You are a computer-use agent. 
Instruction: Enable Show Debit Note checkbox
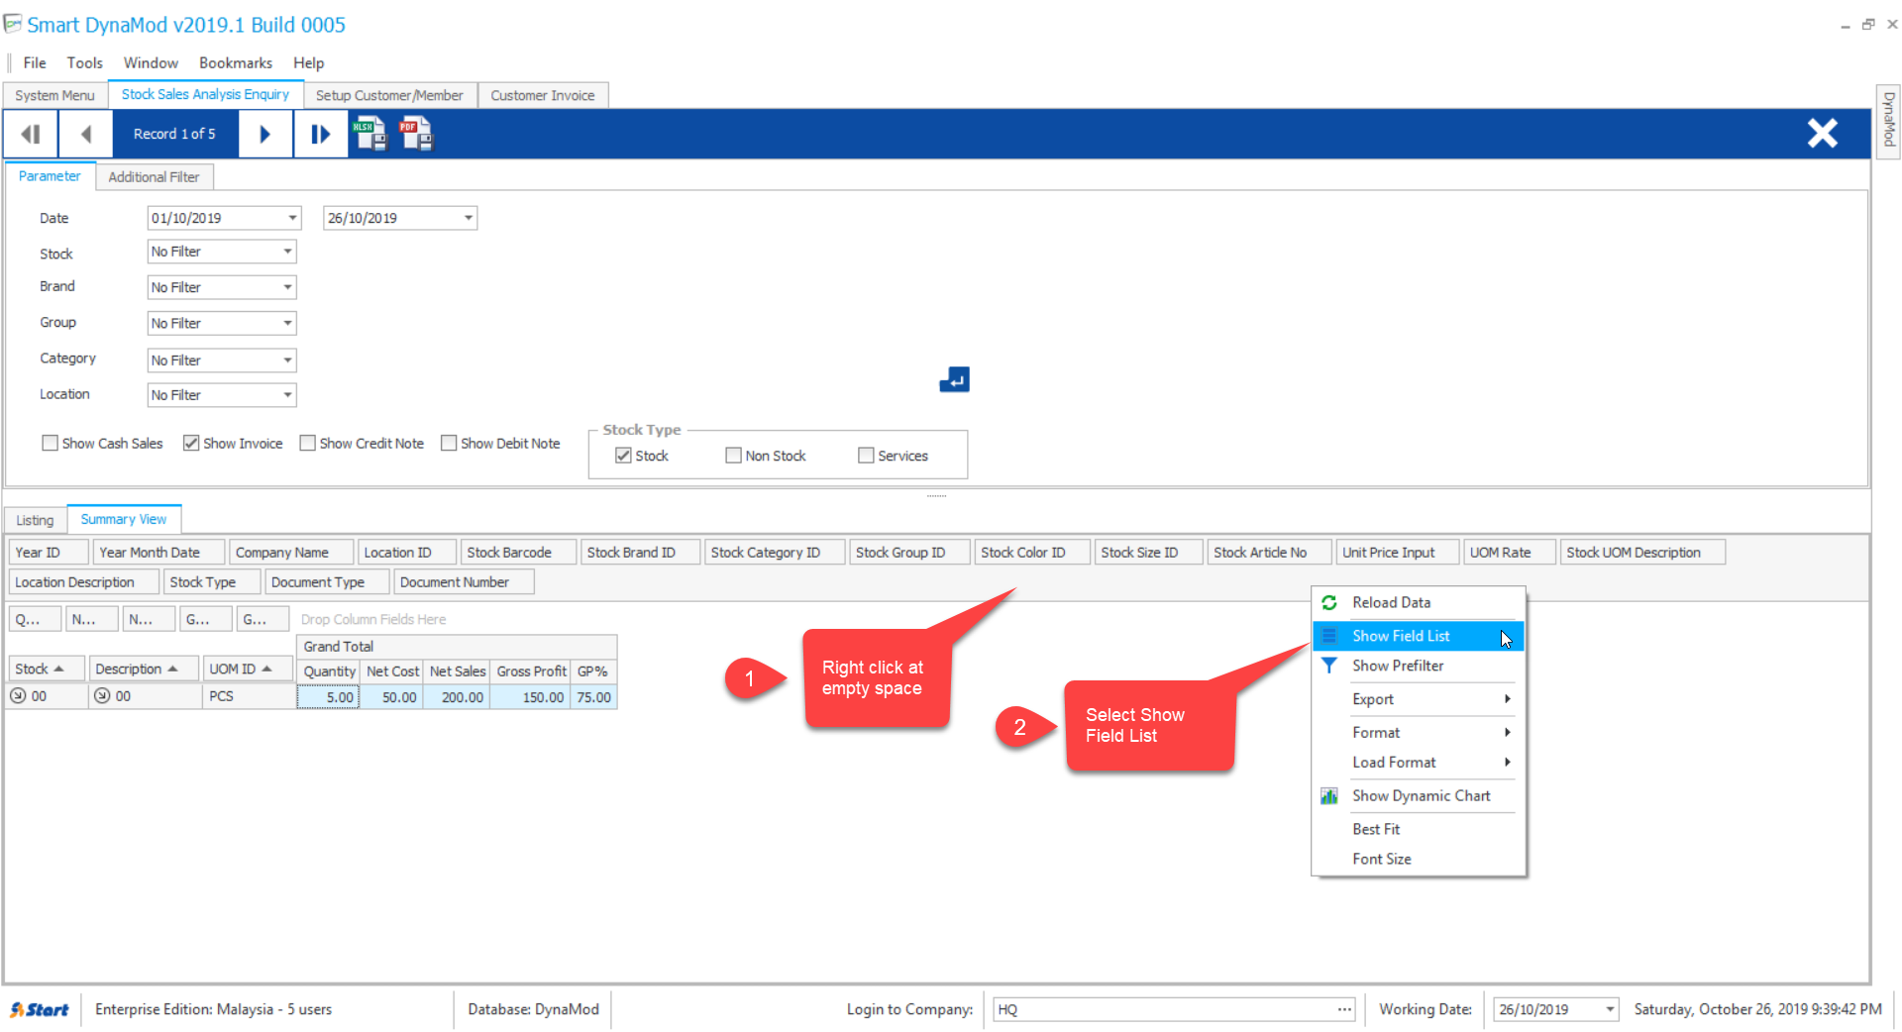coord(449,443)
